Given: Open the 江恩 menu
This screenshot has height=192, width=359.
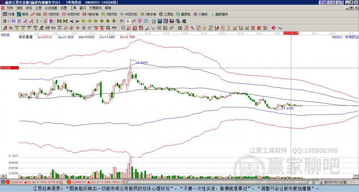Looking at the screenshot, I should tap(38, 8).
